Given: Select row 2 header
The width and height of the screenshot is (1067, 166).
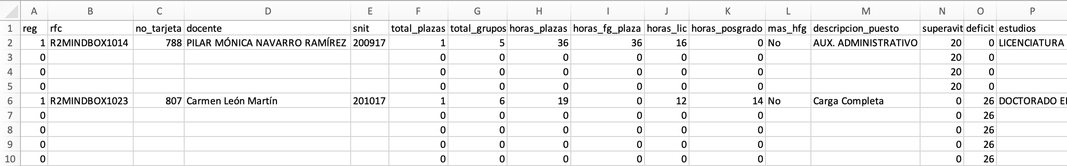Looking at the screenshot, I should point(10,43).
